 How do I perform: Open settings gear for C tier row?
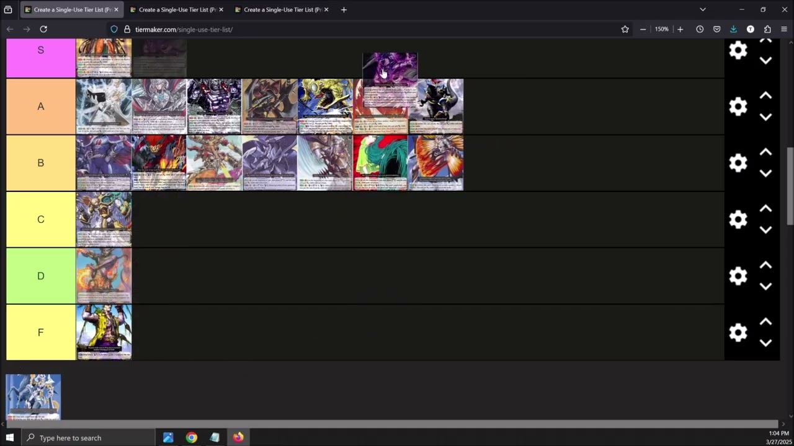(738, 219)
